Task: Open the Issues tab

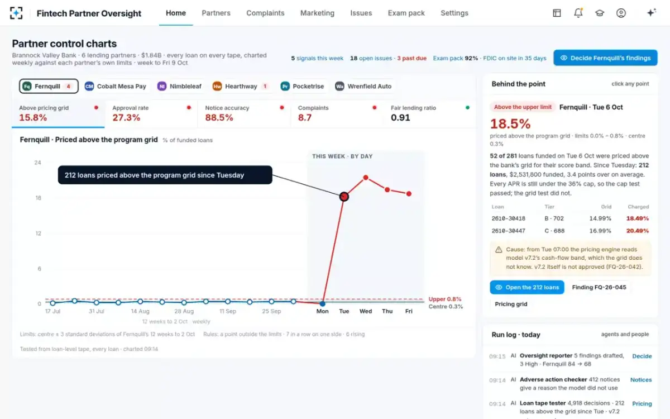Action: pyautogui.click(x=361, y=13)
